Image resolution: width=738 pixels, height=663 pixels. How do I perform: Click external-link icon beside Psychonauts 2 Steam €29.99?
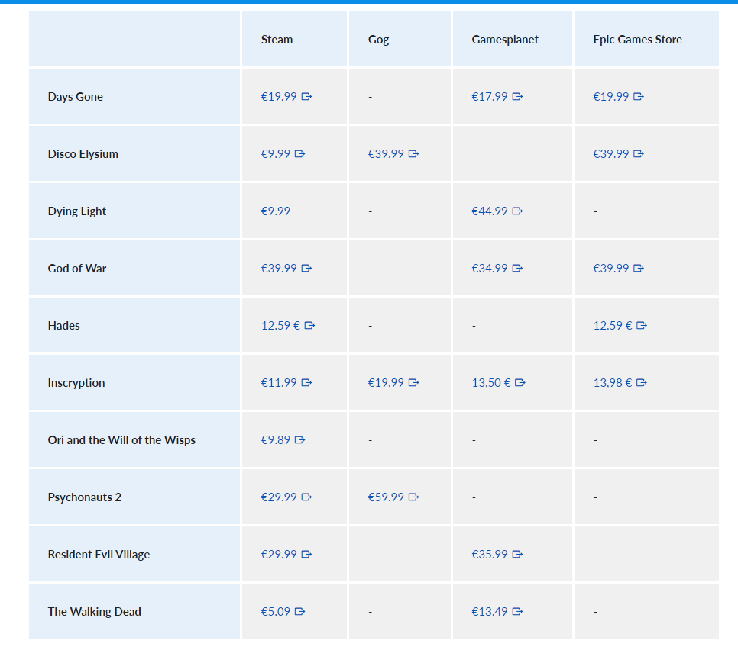[x=306, y=497]
